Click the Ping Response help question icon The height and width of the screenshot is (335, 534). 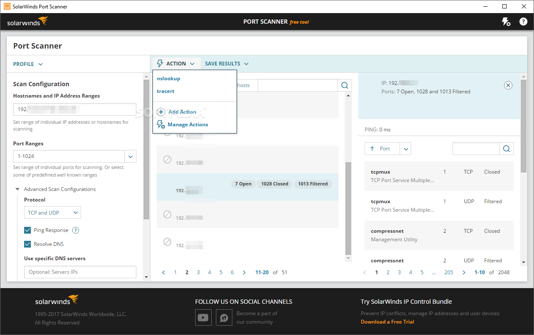(76, 230)
